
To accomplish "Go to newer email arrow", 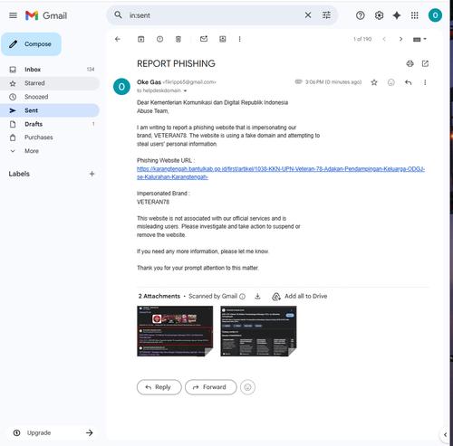I will coord(384,39).
